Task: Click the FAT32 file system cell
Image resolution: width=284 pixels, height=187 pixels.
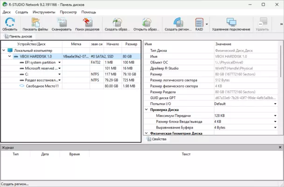Action: (96, 63)
